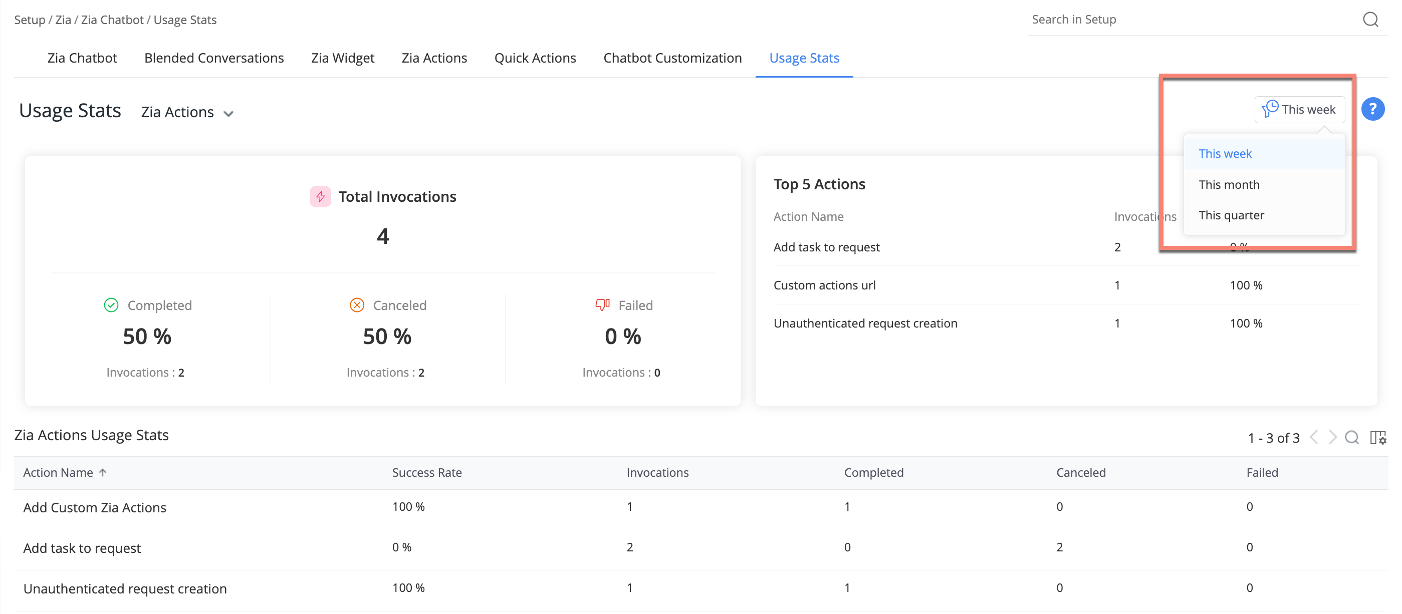Open the blue help question mark icon
Screen dimensions: 1402x614
(1372, 109)
